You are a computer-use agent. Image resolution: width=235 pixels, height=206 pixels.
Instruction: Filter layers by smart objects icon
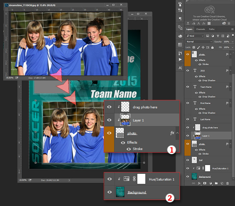(228, 36)
